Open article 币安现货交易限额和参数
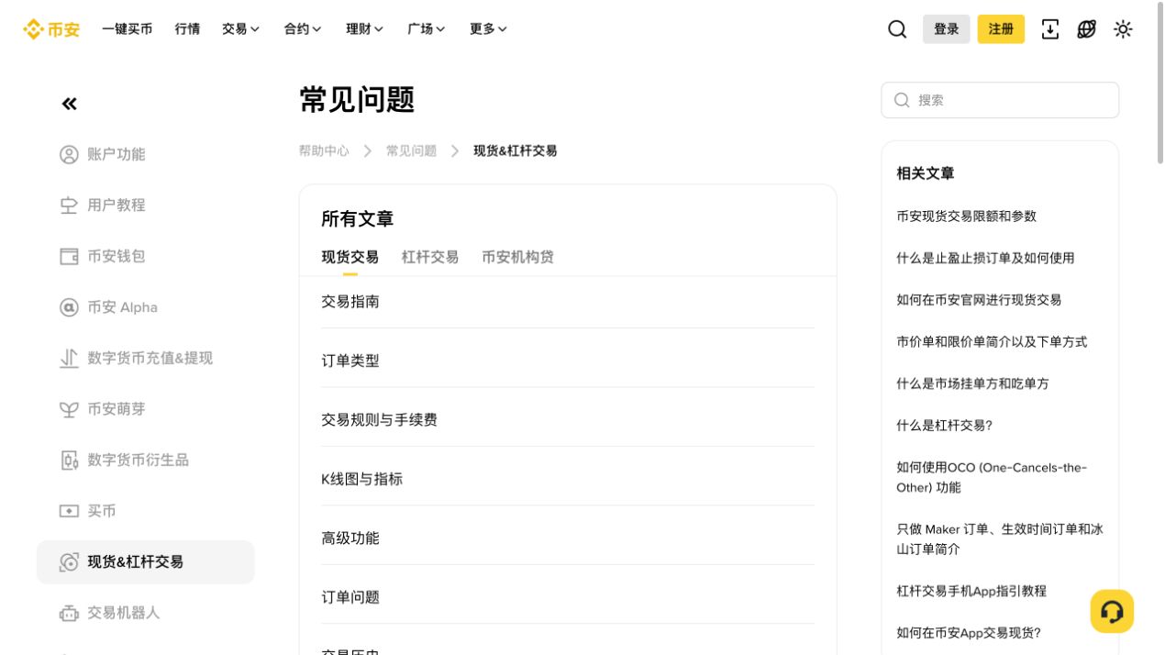The image size is (1165, 655). pos(966,216)
